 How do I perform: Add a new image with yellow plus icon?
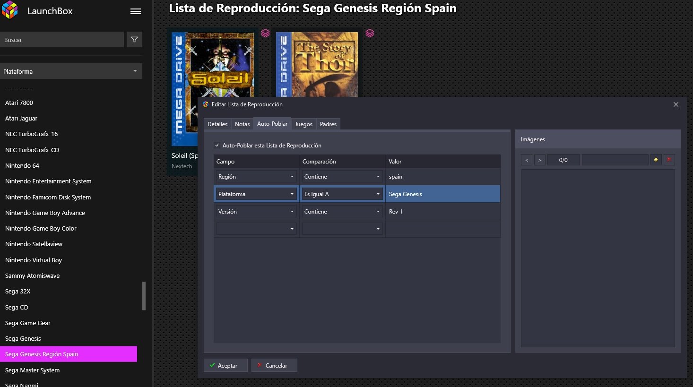click(656, 160)
